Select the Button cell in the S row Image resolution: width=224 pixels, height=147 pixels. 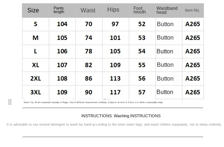coord(165,24)
